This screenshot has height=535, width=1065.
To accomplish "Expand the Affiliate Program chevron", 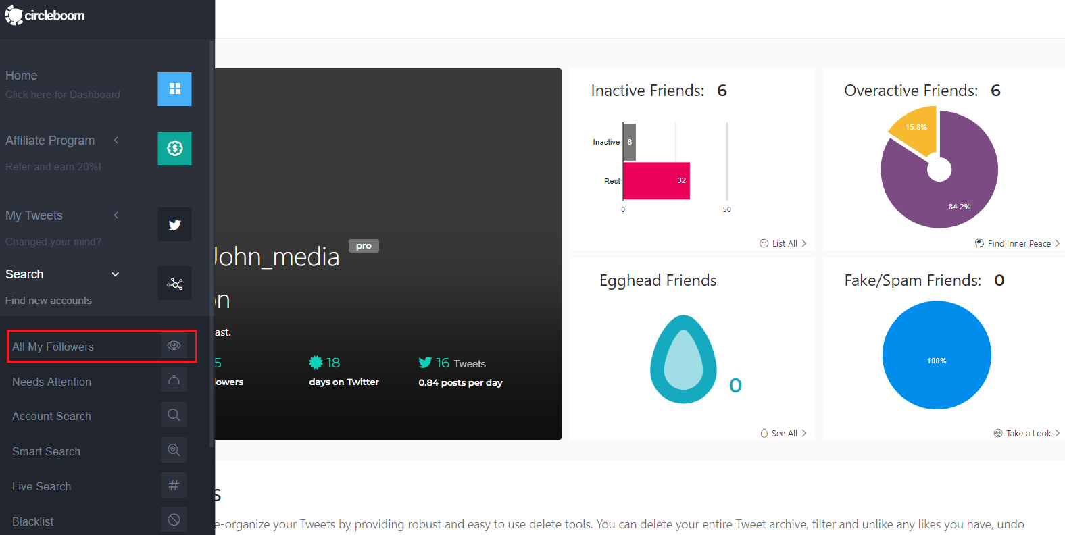I will coord(116,141).
